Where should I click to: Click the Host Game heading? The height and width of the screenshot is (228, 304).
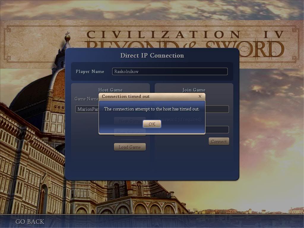click(x=110, y=90)
